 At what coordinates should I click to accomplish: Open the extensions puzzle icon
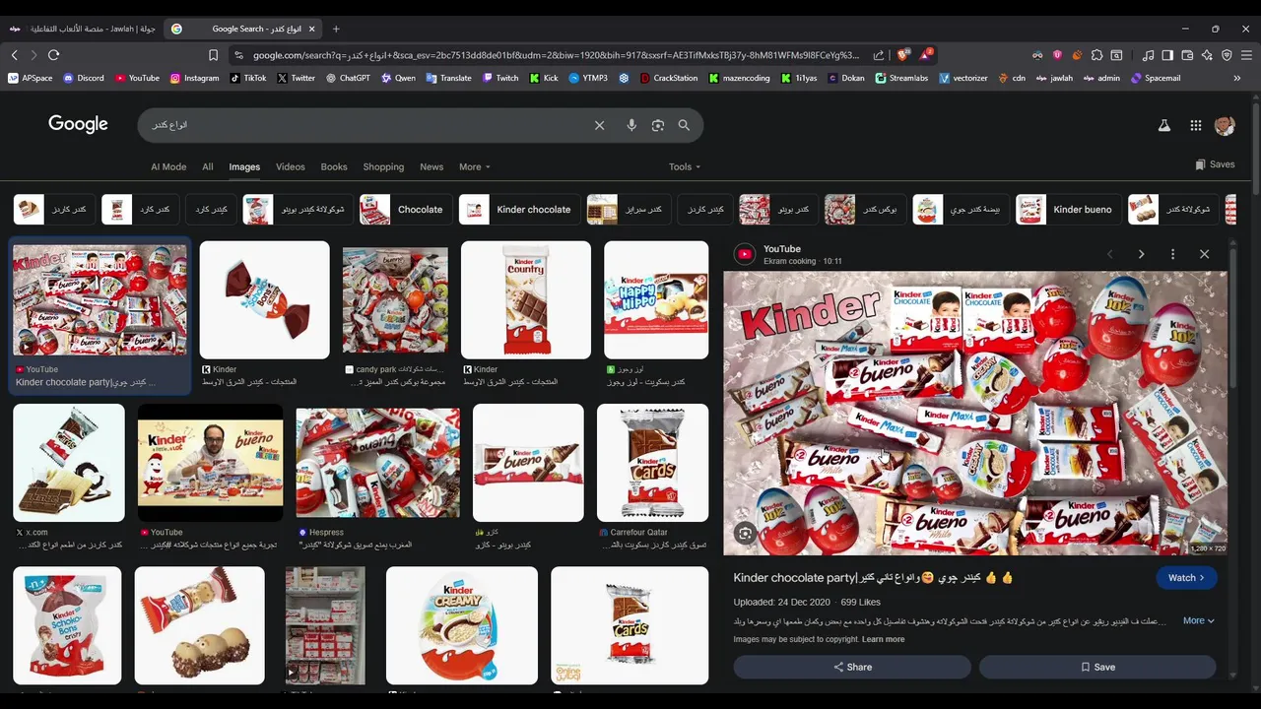[x=1096, y=55]
